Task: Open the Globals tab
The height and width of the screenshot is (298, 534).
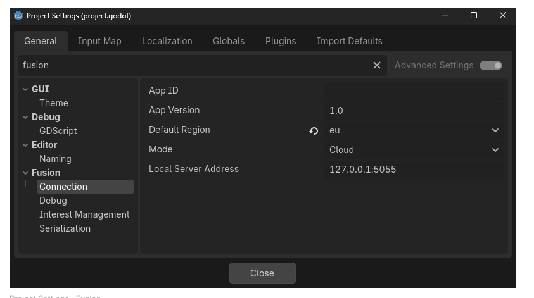Action: tap(229, 41)
